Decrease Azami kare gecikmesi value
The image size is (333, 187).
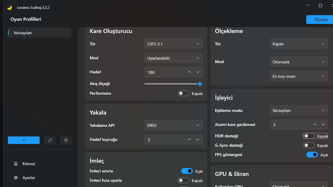pyautogui.click(x=323, y=124)
